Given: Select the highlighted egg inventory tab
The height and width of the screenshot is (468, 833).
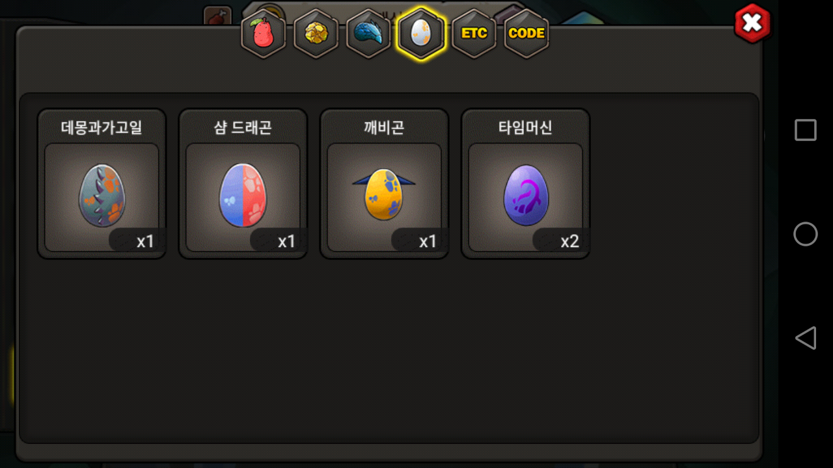Looking at the screenshot, I should pyautogui.click(x=421, y=34).
